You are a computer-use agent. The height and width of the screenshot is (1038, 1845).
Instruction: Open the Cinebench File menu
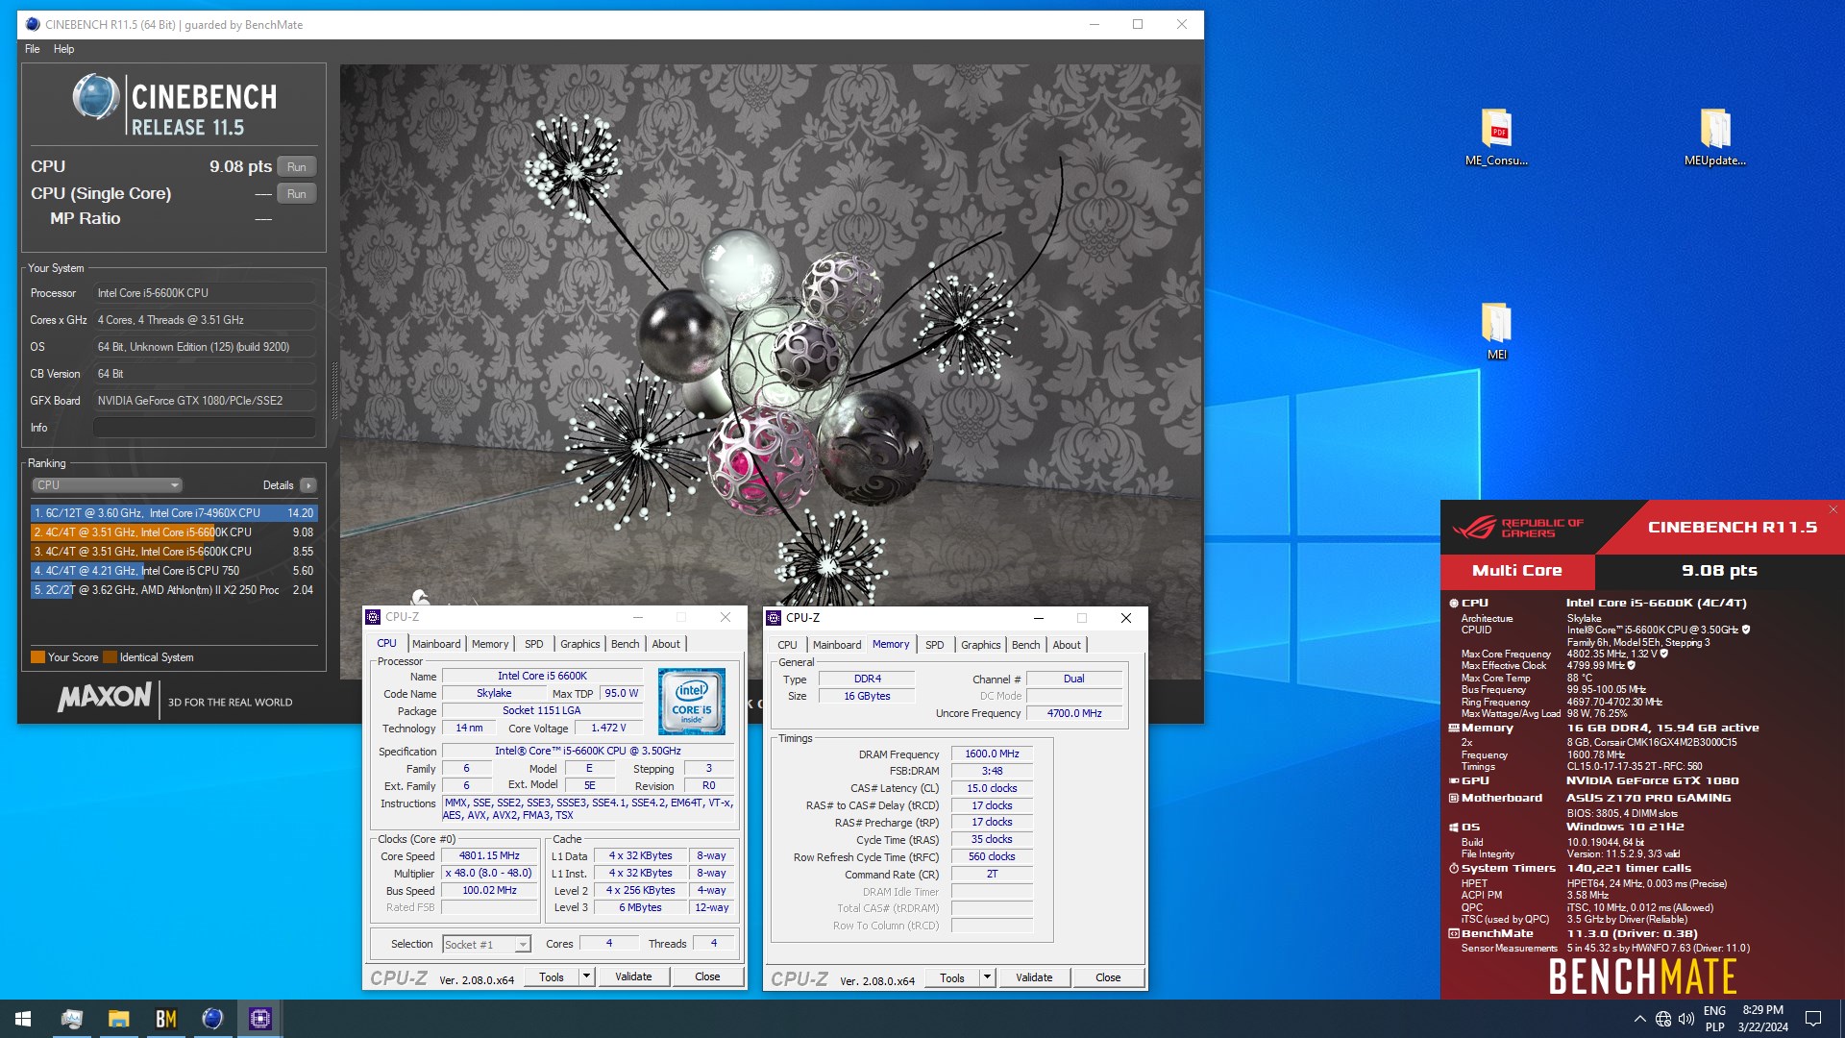(33, 49)
